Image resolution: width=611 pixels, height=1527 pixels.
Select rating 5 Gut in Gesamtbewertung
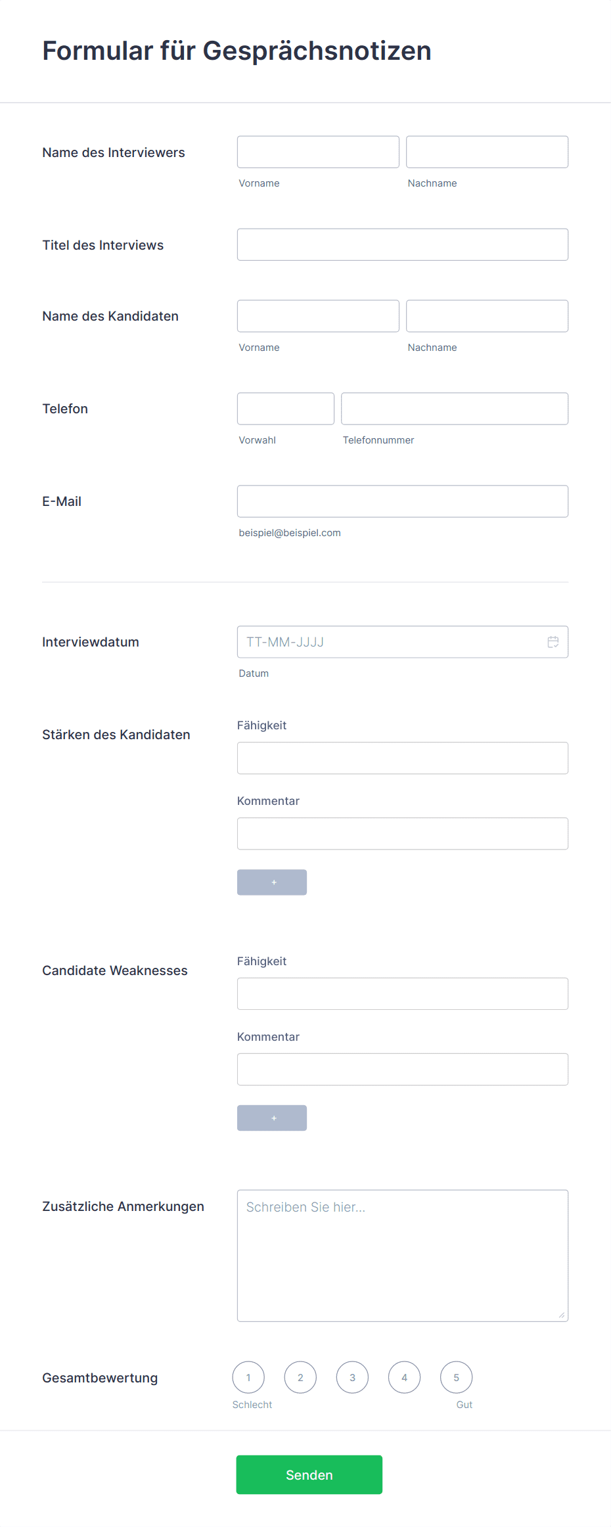pos(456,1377)
